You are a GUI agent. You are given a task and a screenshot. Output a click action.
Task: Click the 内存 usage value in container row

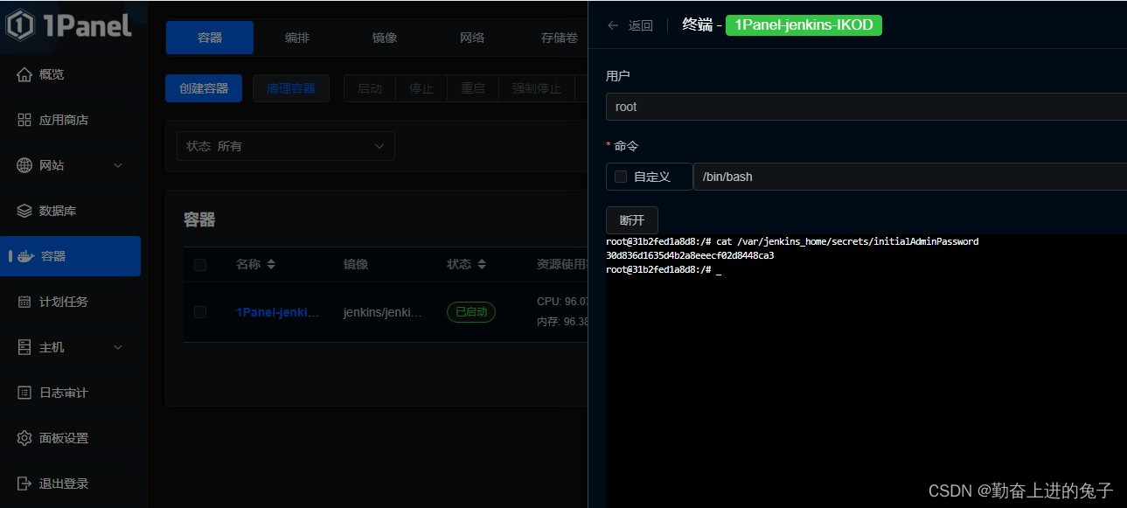pos(562,322)
